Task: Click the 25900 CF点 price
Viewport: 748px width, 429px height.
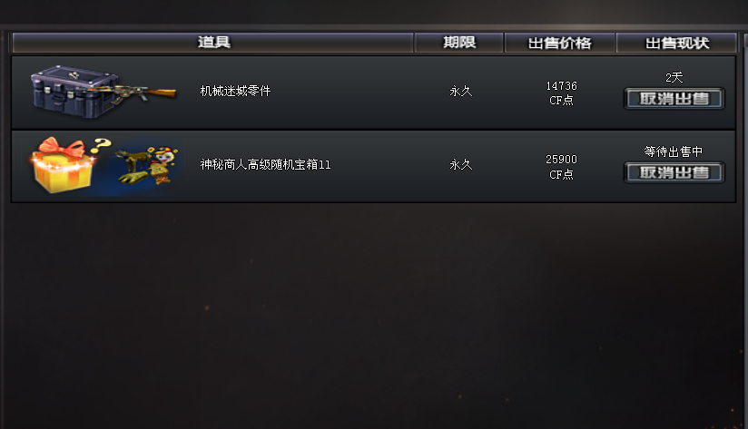Action: pyautogui.click(x=561, y=167)
